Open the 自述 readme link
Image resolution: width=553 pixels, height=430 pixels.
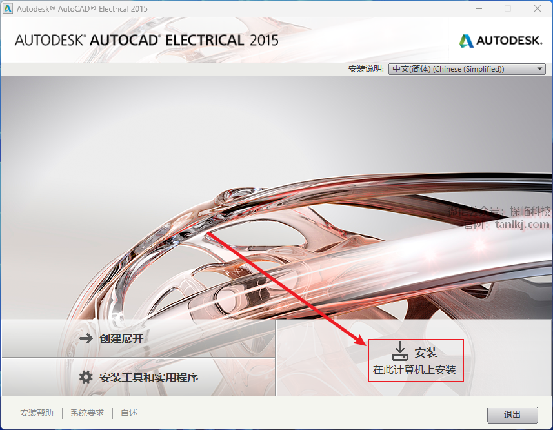click(129, 413)
